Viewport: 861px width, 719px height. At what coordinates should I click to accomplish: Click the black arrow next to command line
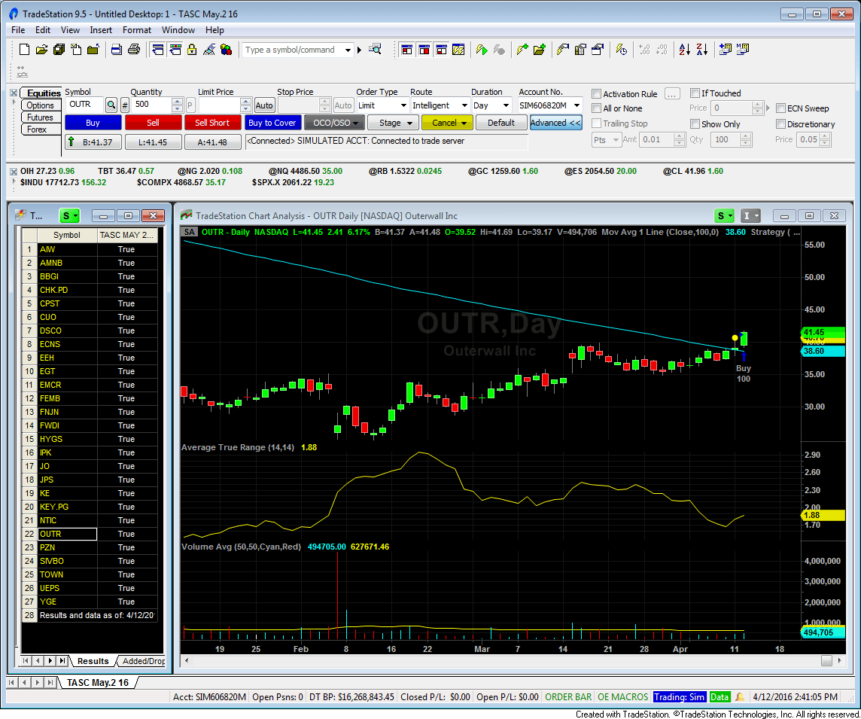(359, 50)
